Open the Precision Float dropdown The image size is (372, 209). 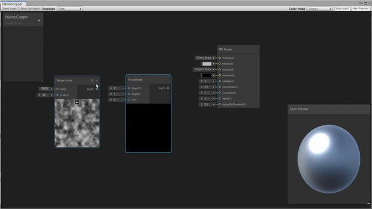[x=70, y=9]
